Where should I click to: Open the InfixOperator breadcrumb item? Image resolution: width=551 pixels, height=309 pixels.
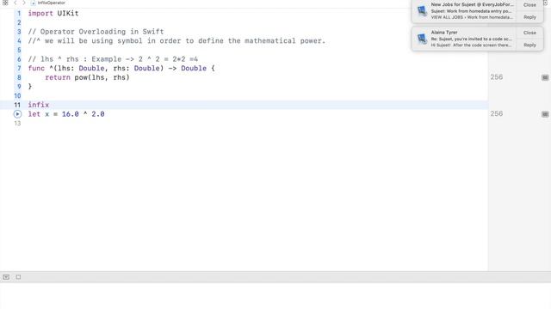point(52,3)
